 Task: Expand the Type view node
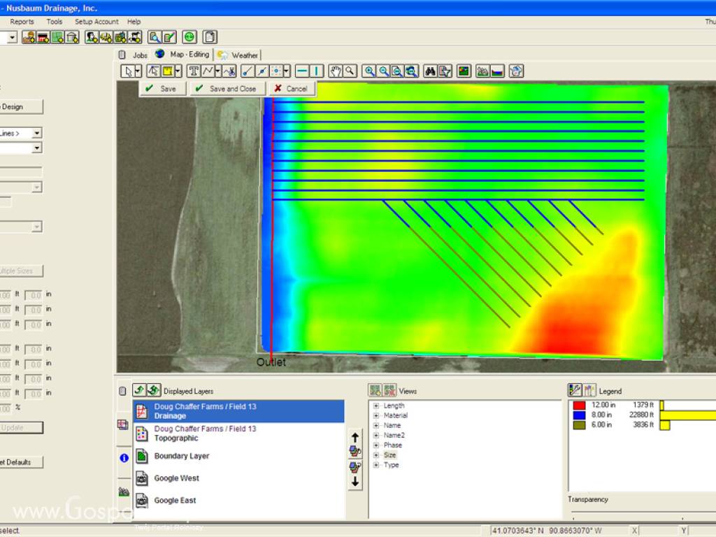click(x=375, y=465)
